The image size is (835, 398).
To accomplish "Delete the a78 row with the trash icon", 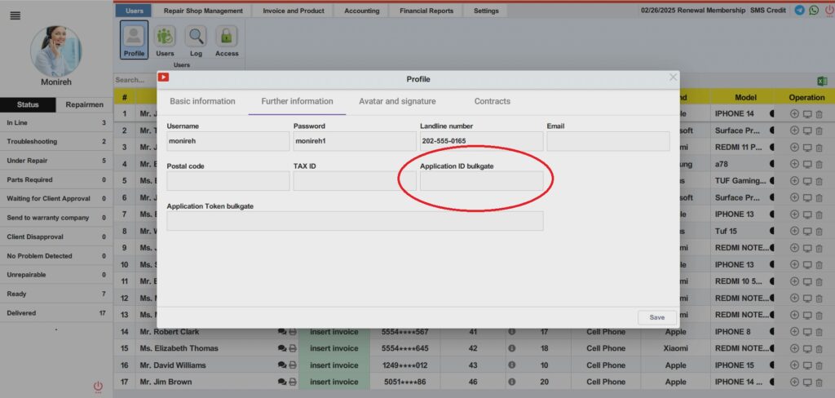I will [x=819, y=164].
